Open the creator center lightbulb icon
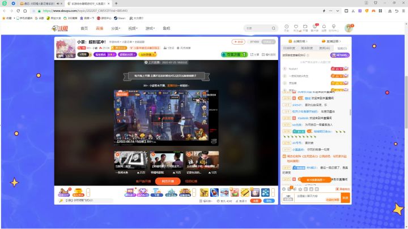Image resolution: width=408 pixels, height=229 pixels. (334, 28)
